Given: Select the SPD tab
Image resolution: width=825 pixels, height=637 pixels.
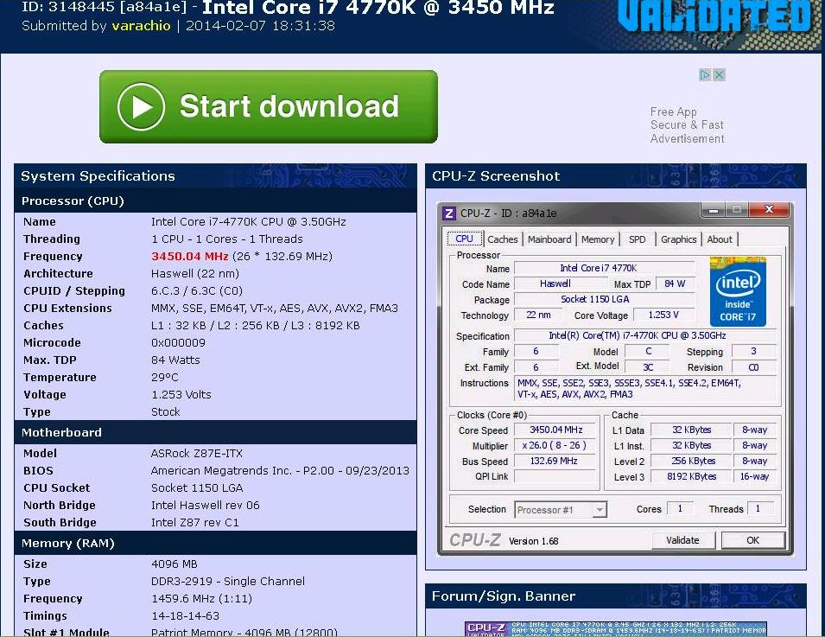Looking at the screenshot, I should point(638,239).
